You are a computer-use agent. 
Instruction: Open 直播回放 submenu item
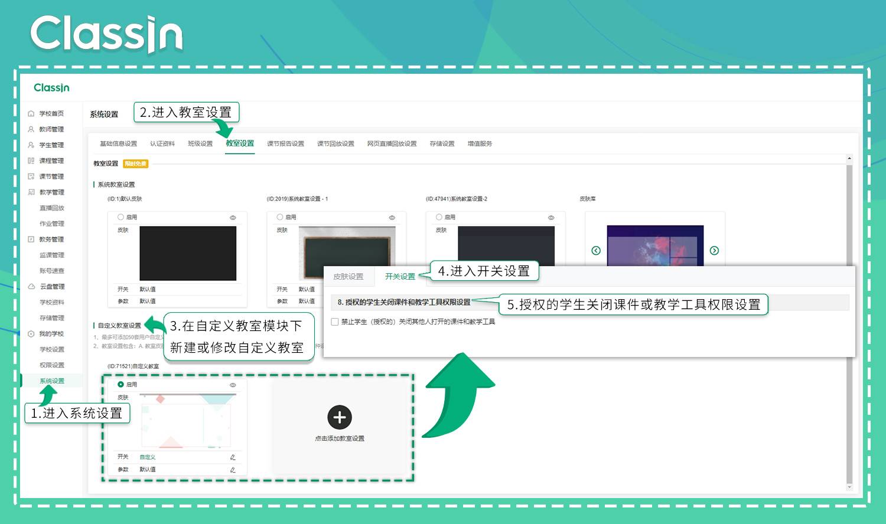click(x=52, y=208)
